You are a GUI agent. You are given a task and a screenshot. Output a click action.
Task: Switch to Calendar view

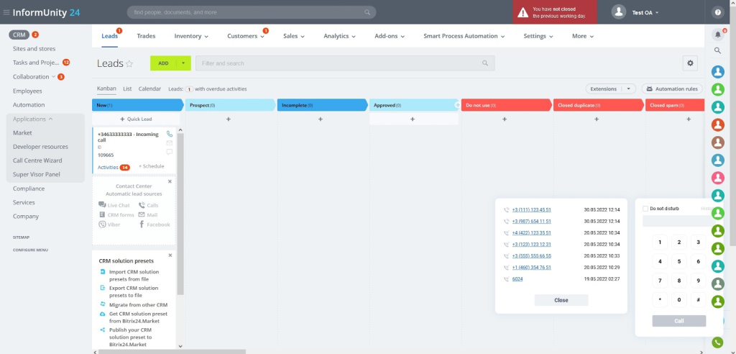click(x=149, y=88)
